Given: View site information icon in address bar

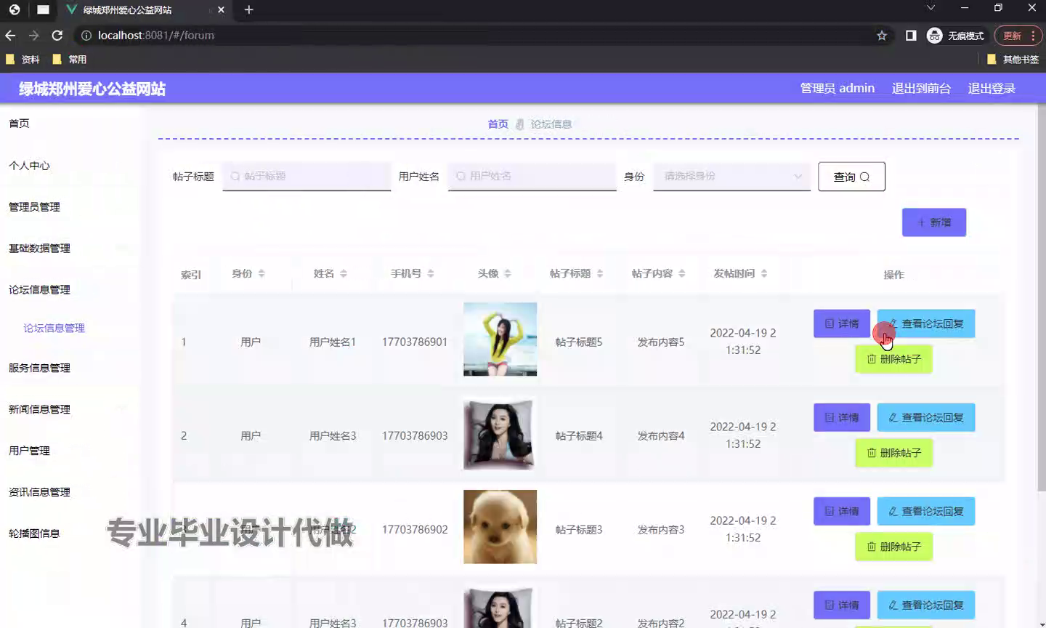Looking at the screenshot, I should pos(86,35).
